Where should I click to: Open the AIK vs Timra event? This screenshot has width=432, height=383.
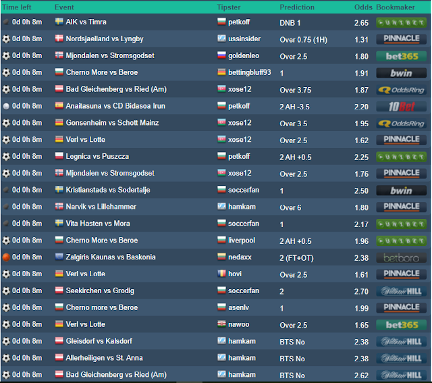[x=86, y=22]
